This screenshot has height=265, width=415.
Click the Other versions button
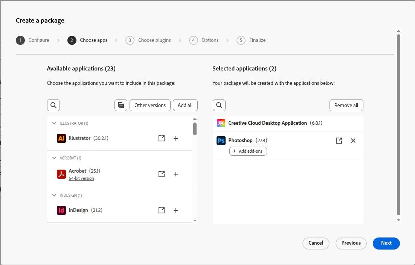click(150, 105)
